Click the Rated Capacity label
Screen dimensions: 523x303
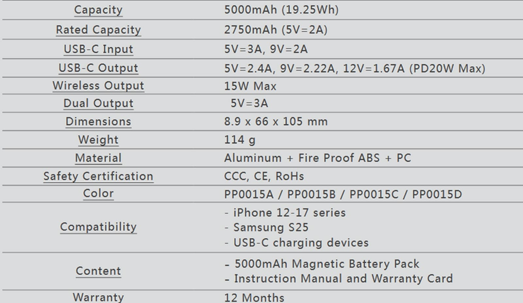[x=98, y=30]
